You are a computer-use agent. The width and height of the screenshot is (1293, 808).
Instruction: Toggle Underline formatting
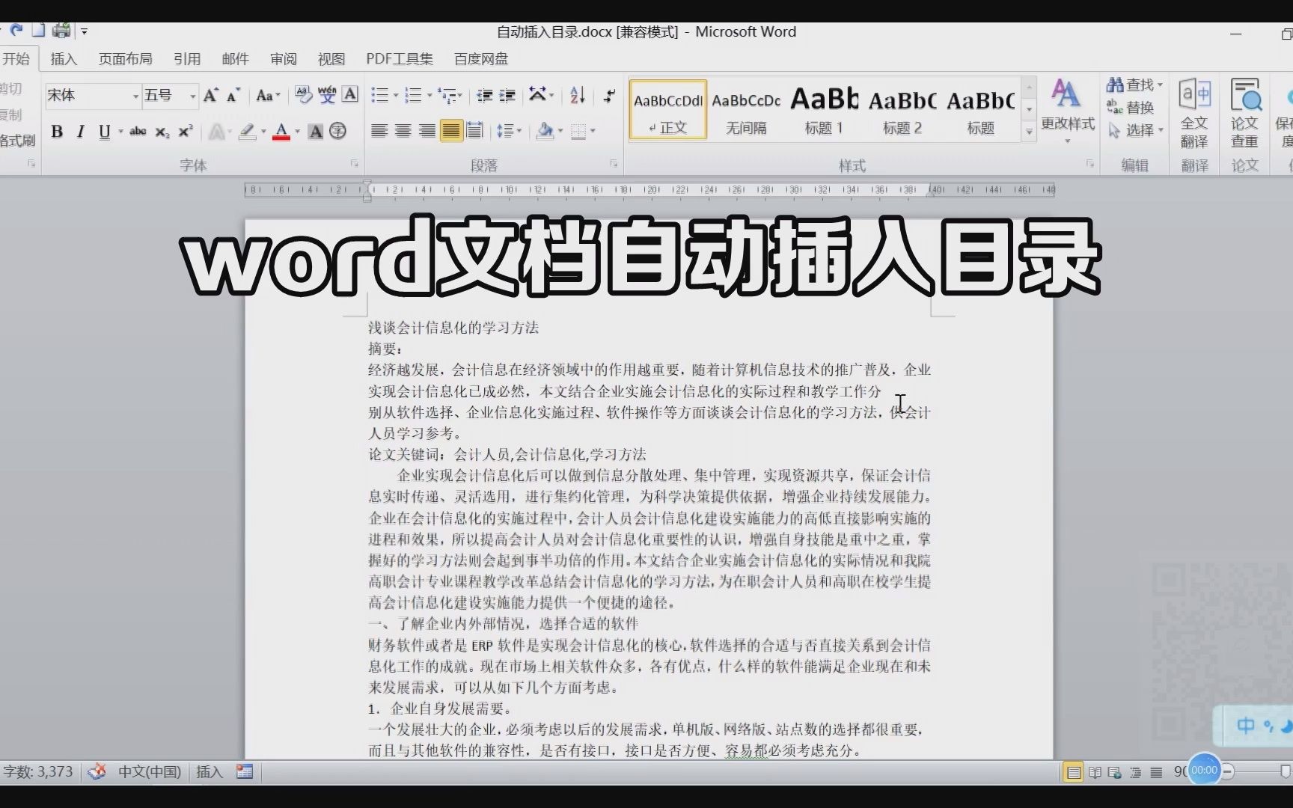coord(104,132)
